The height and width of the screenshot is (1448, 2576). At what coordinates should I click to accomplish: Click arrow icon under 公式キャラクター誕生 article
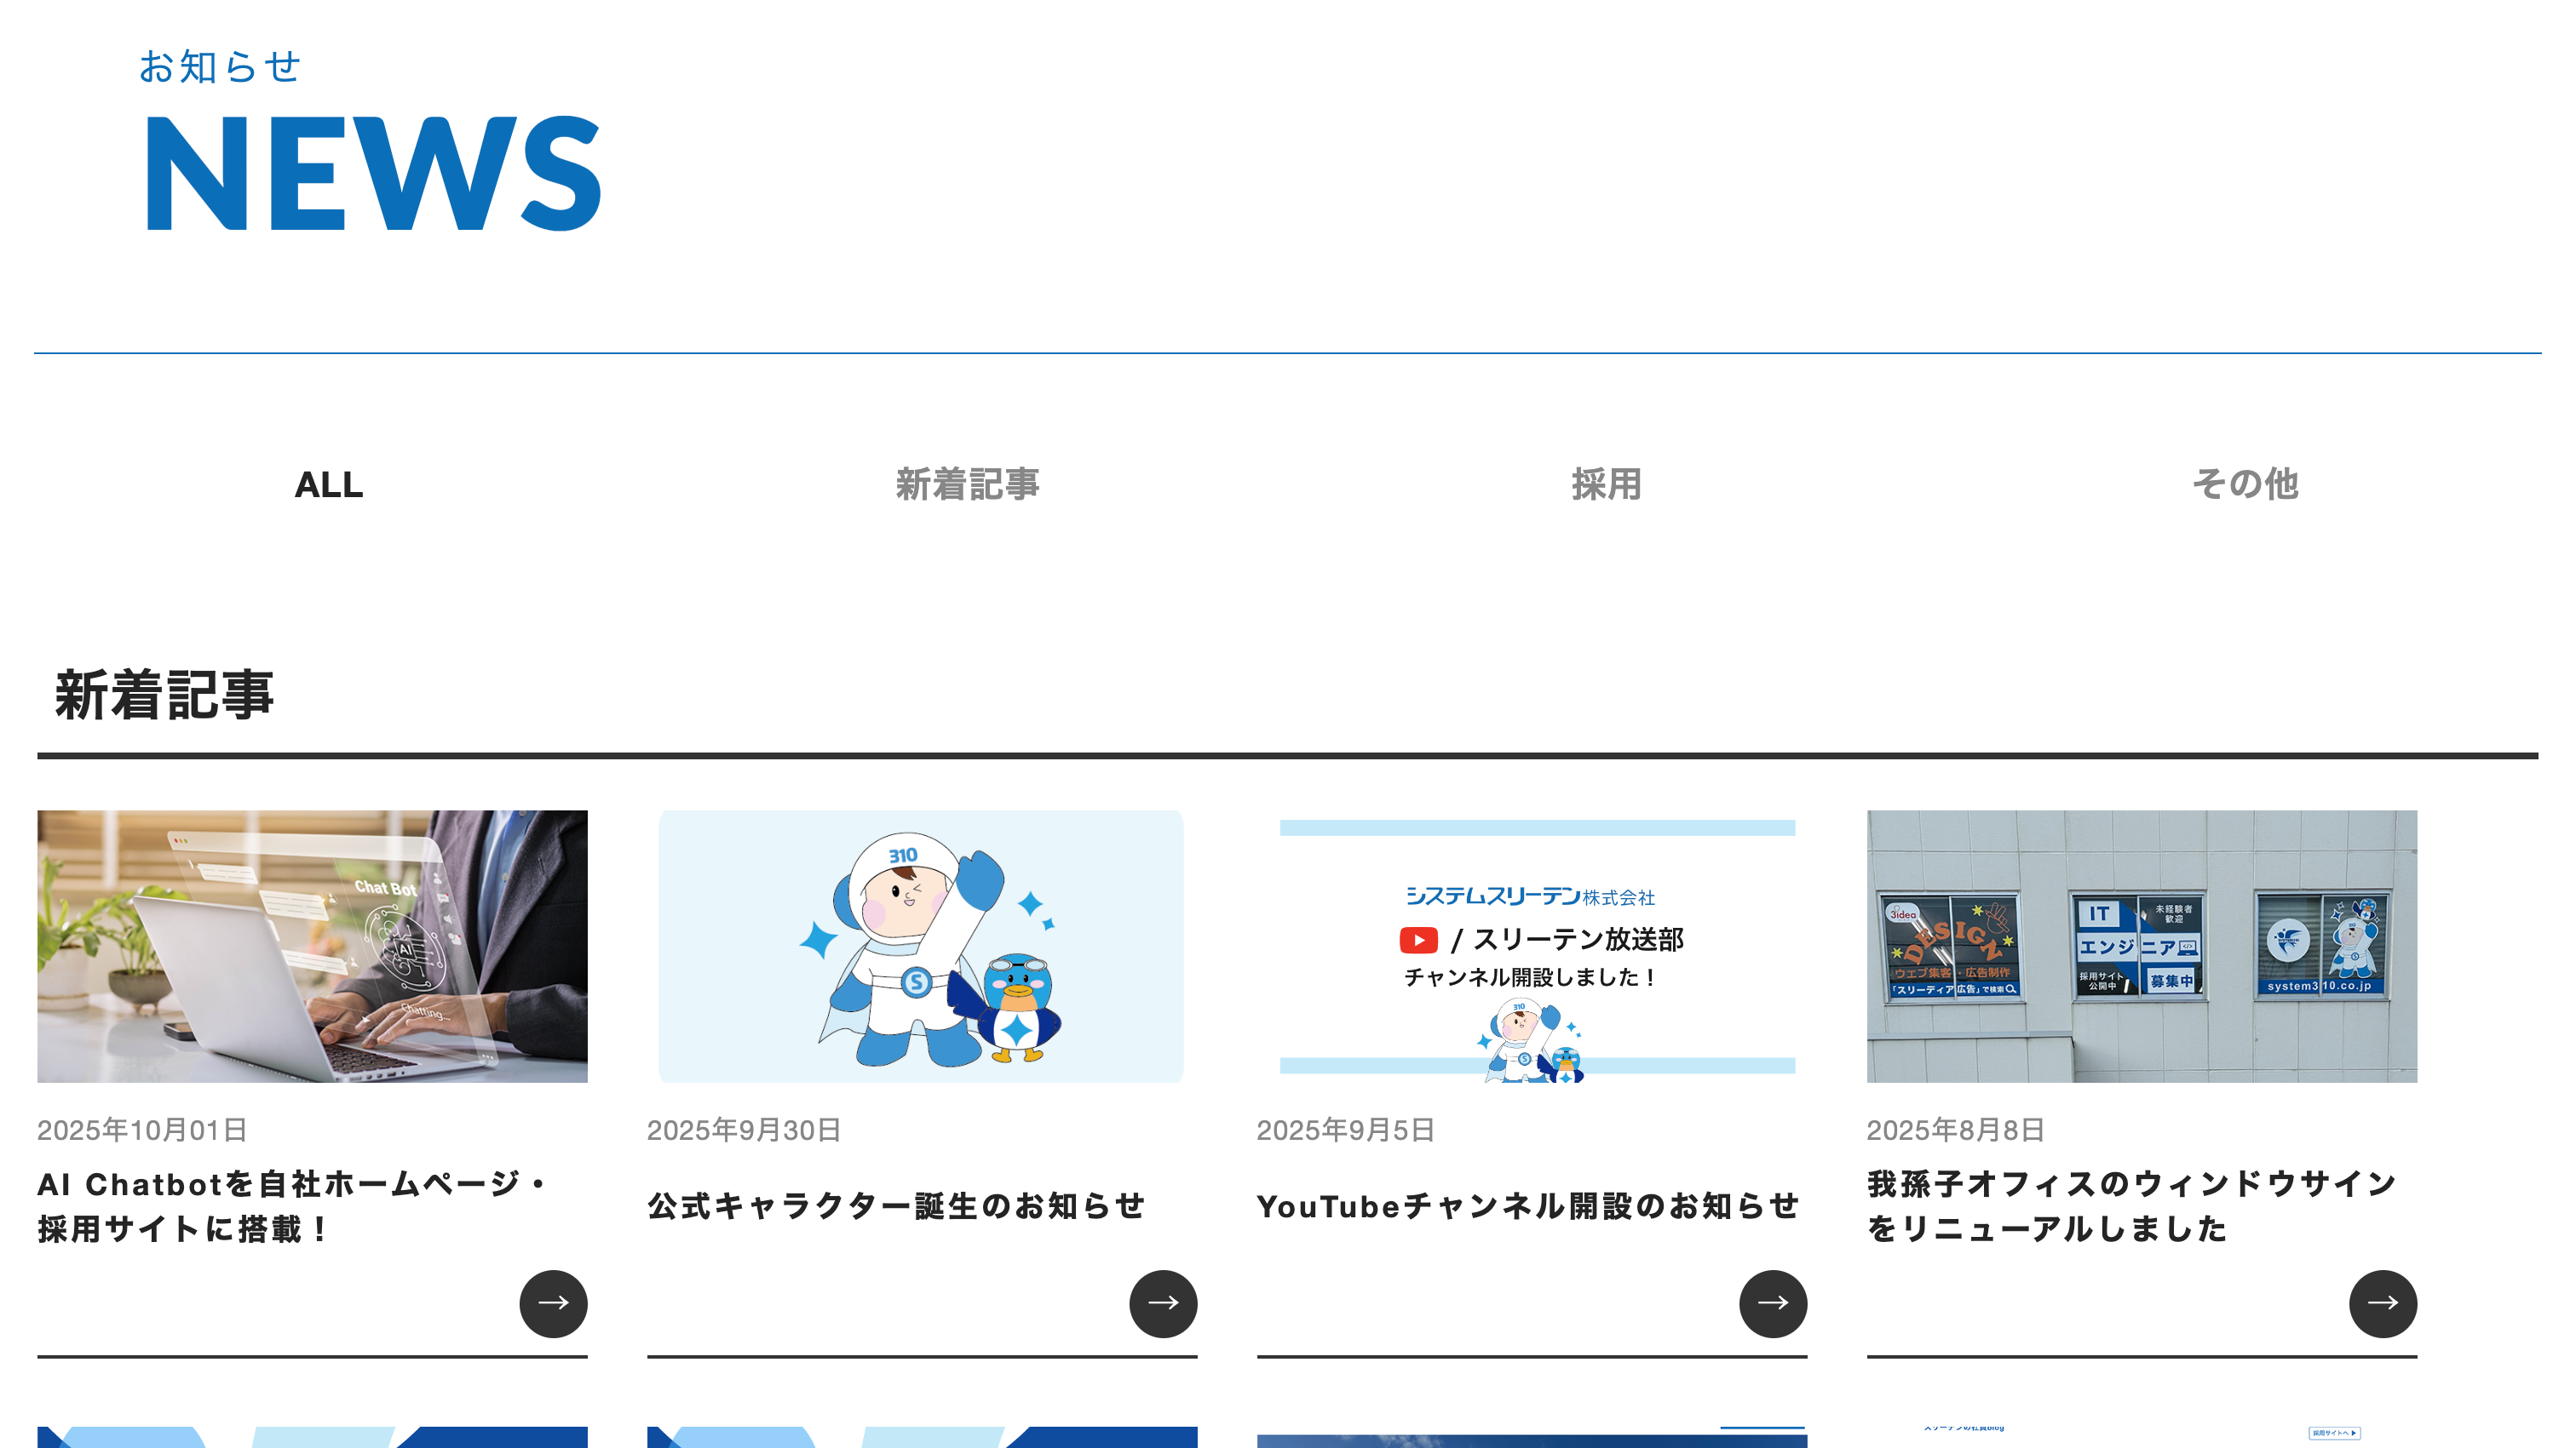1163,1303
